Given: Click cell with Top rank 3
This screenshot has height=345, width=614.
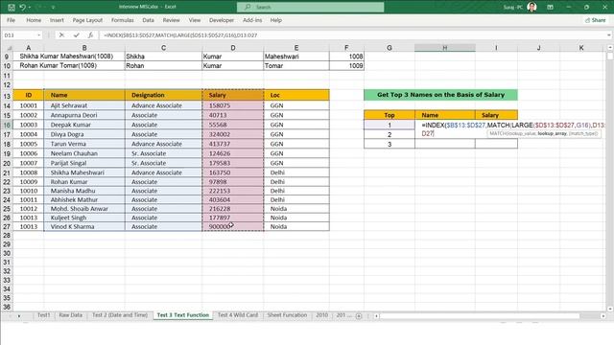Looking at the screenshot, I should point(390,144).
